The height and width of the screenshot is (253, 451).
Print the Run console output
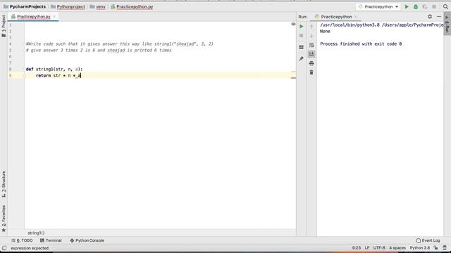[x=311, y=63]
